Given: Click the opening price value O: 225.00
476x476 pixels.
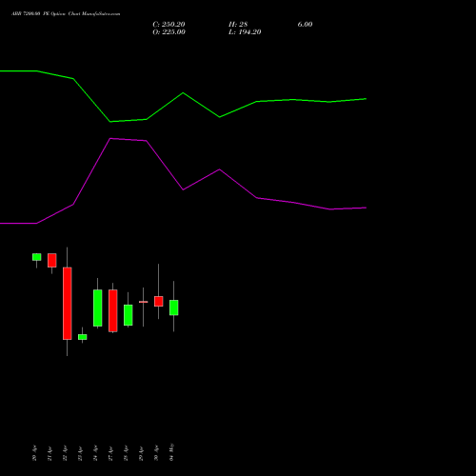Looking at the screenshot, I should [x=169, y=32].
